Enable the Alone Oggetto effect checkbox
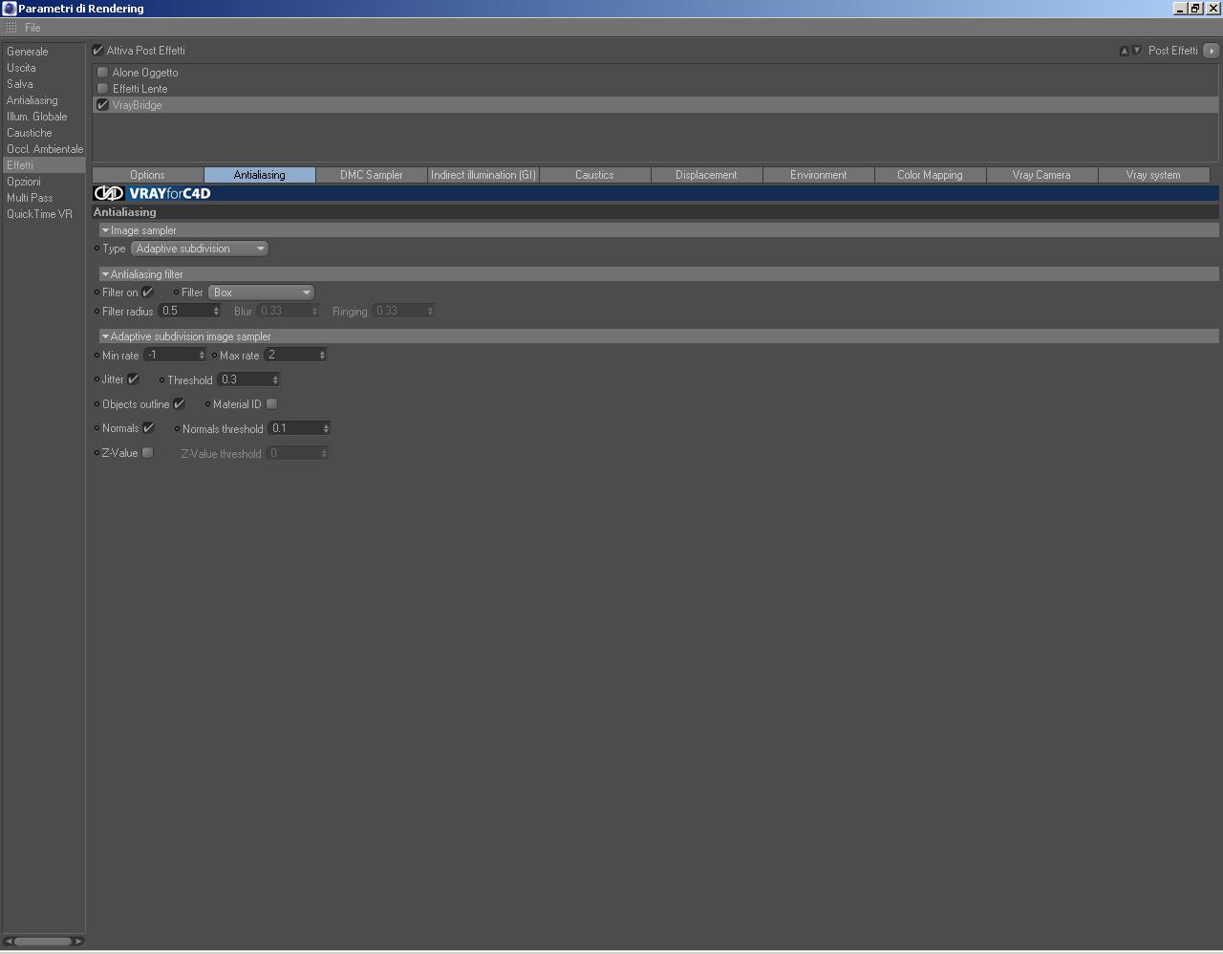Viewport: 1223px width, 954px height. [103, 73]
